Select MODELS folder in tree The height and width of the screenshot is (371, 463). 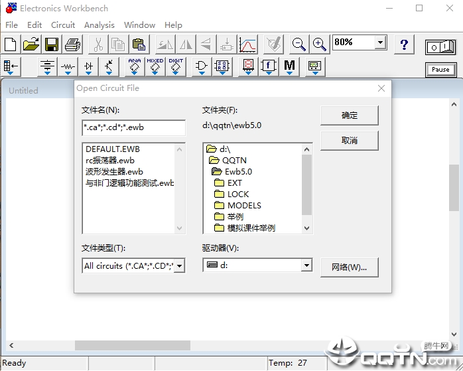pos(237,206)
